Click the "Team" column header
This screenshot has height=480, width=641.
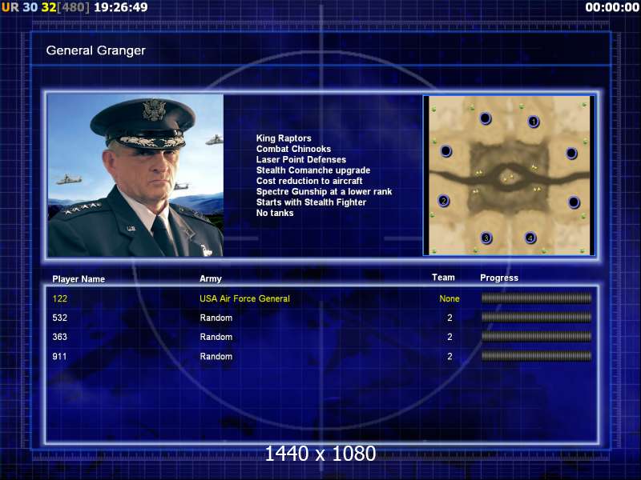pos(443,278)
